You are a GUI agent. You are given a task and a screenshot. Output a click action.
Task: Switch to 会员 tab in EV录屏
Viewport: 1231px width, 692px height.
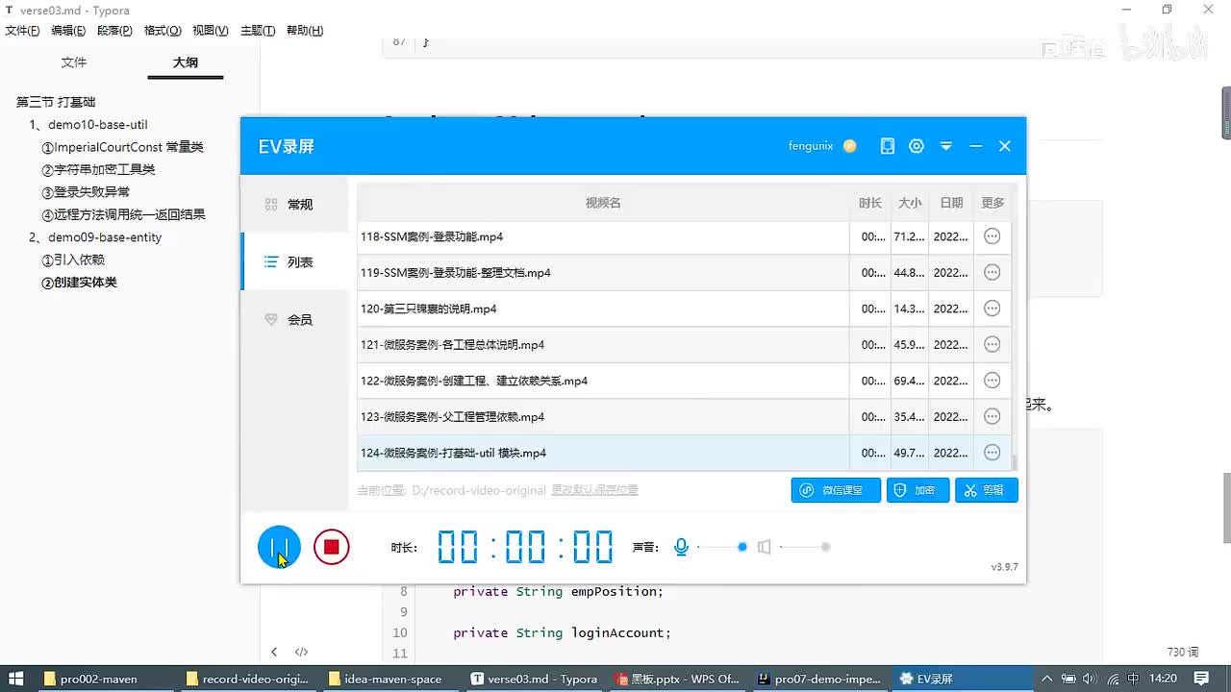pos(294,319)
